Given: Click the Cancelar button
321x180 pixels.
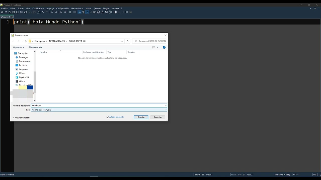Looking at the screenshot, I should (x=158, y=117).
